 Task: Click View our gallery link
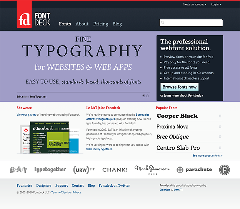click(x=27, y=115)
